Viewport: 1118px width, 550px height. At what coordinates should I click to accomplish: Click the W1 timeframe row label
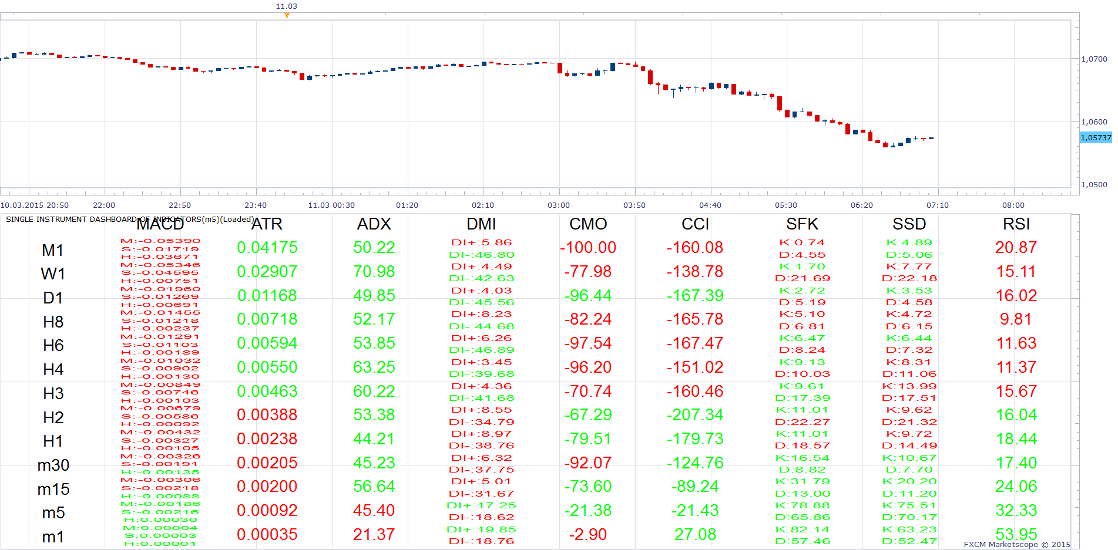[53, 274]
